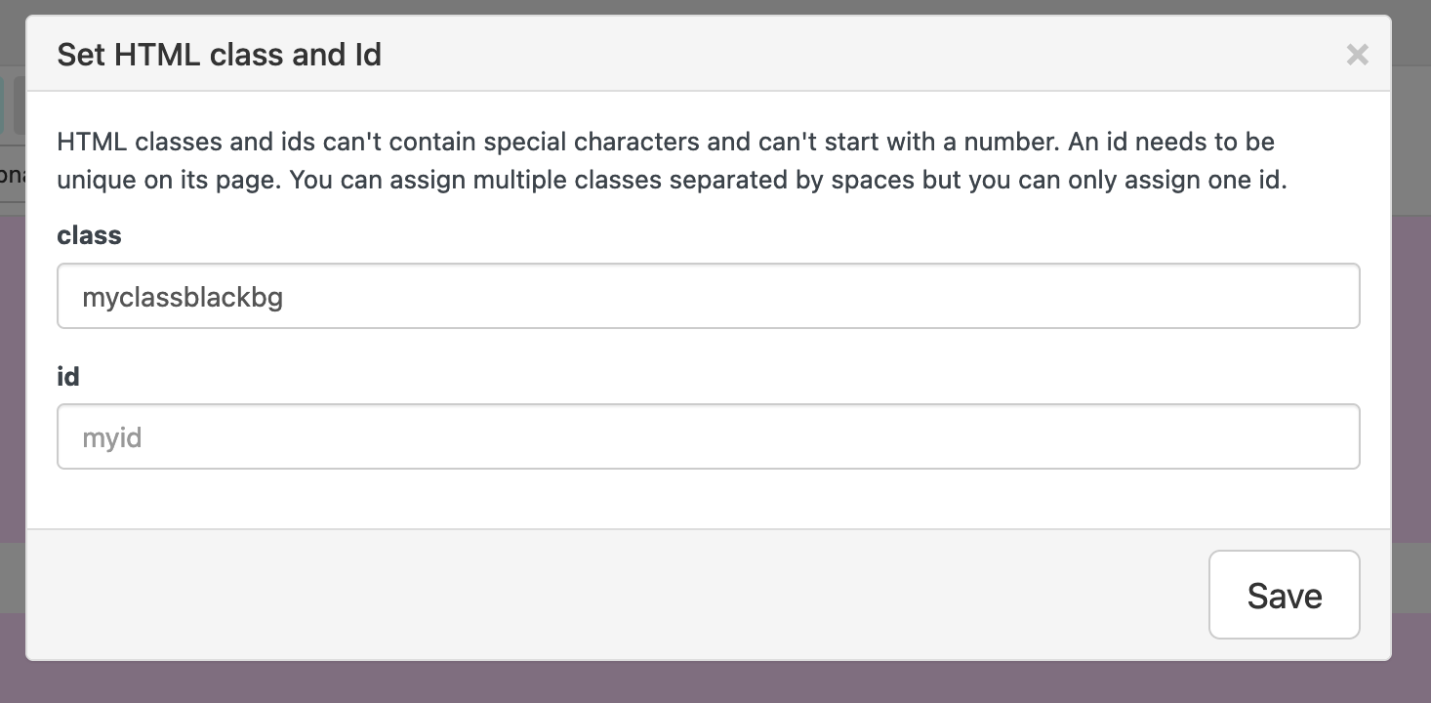This screenshot has height=703, width=1431.
Task: Click the partially hidden tab at left edge
Action: click(12, 178)
